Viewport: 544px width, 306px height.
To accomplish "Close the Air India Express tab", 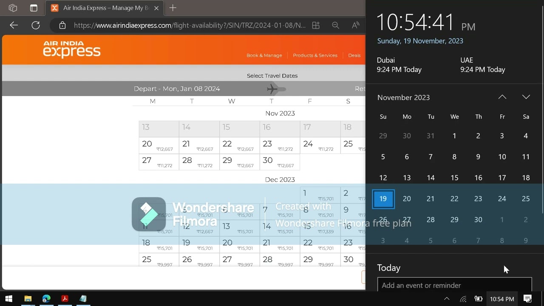I will pos(156,8).
